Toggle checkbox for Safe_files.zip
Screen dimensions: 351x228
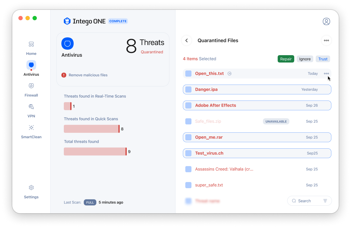point(188,121)
